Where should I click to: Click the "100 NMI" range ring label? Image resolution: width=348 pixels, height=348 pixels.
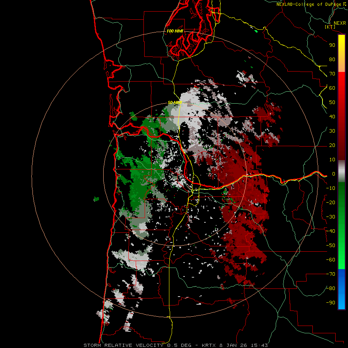175,31
